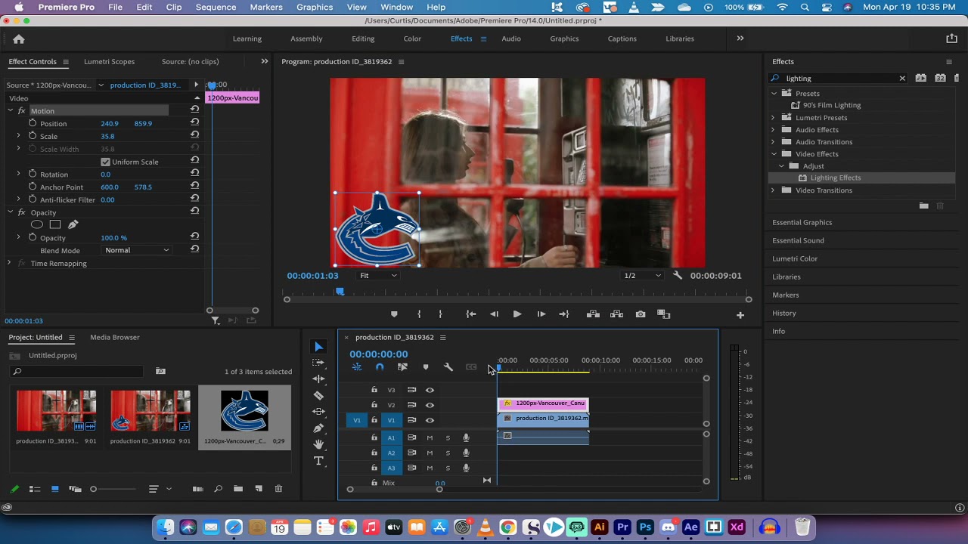Viewport: 968px width, 544px height.
Task: Expand the Audio Effects folder
Action: tap(774, 130)
